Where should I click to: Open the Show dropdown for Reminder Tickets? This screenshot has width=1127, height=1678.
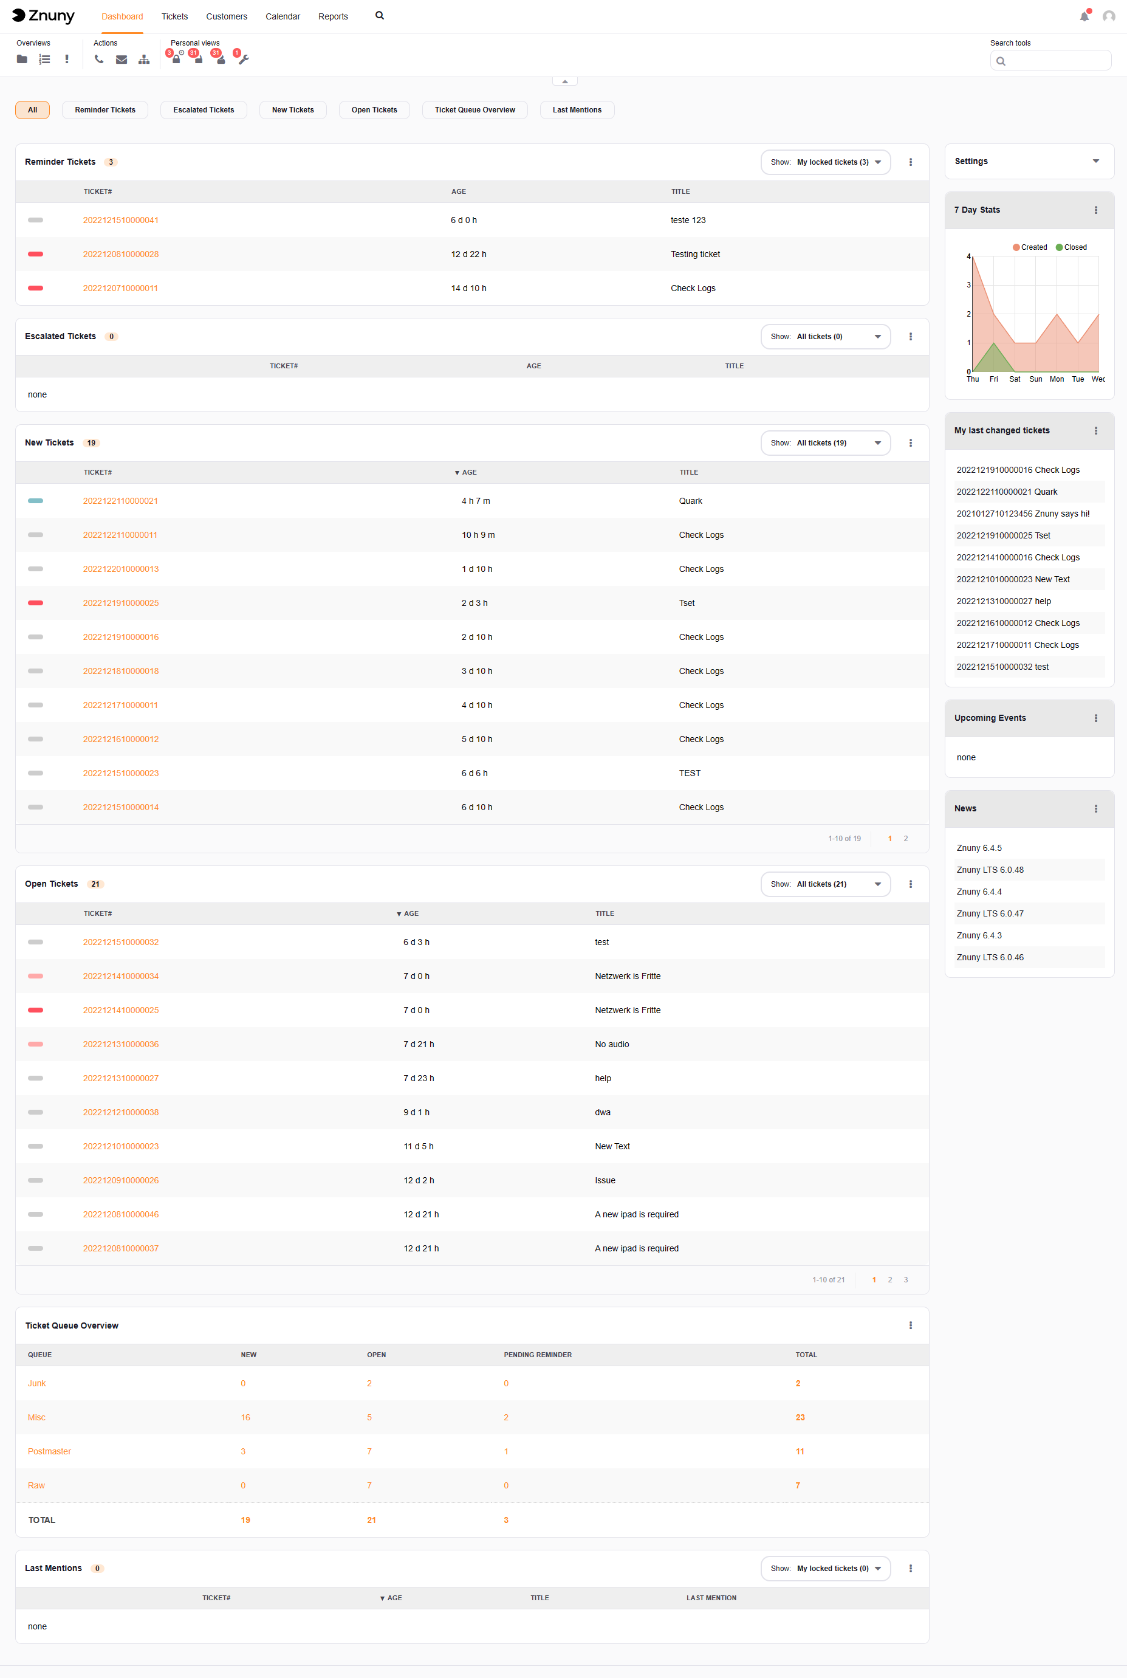825,162
